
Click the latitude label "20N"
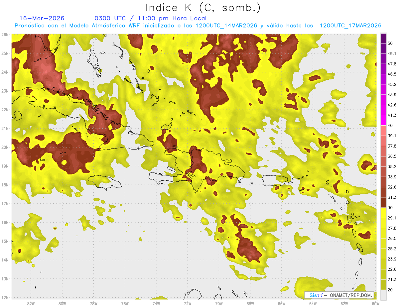[5, 147]
